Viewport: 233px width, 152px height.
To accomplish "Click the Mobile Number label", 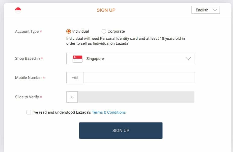I will click(x=28, y=78).
